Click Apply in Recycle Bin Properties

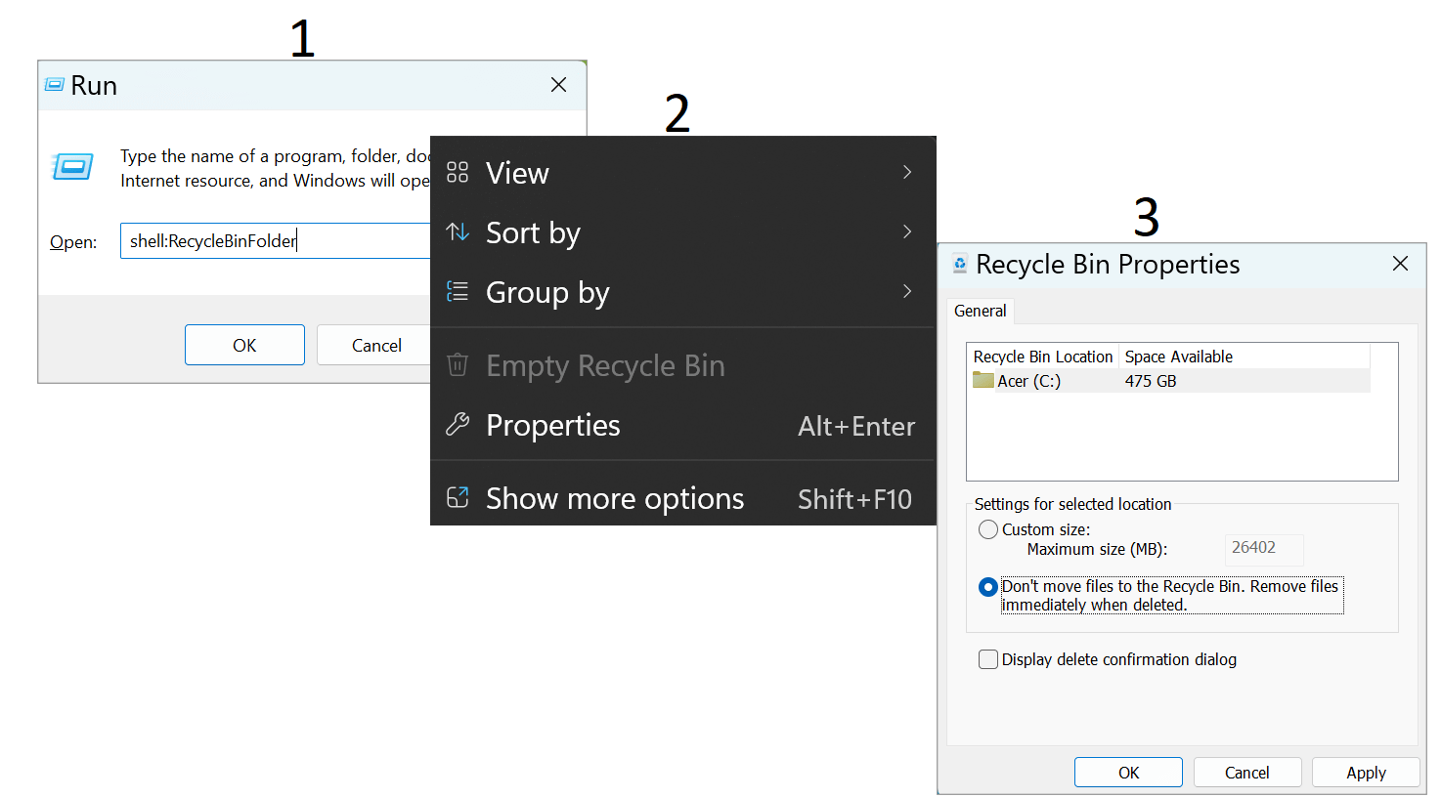pos(1365,773)
